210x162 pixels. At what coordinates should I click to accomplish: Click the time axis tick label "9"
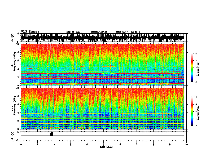click(x=170, y=145)
